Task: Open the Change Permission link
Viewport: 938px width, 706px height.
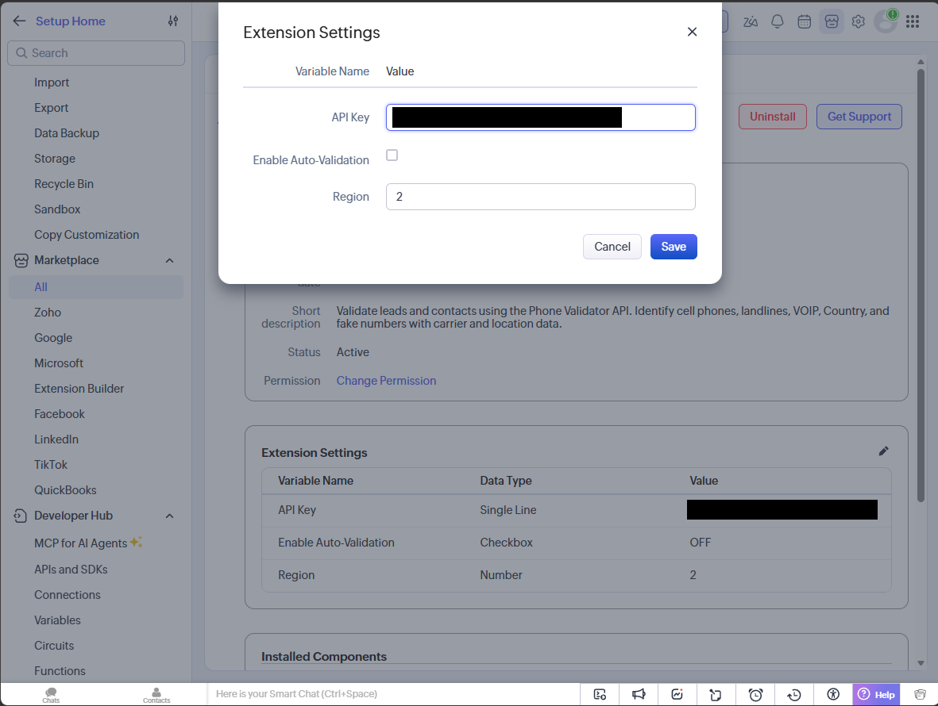Action: point(386,381)
